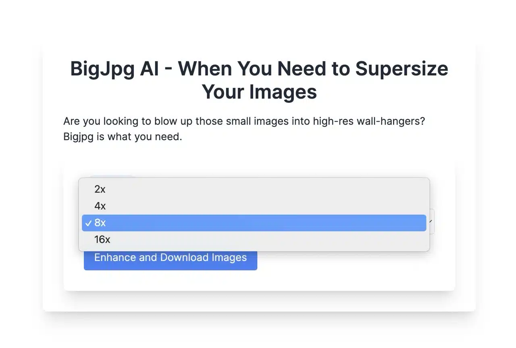Select the 2x upscale option
The height and width of the screenshot is (348, 516).
(100, 189)
